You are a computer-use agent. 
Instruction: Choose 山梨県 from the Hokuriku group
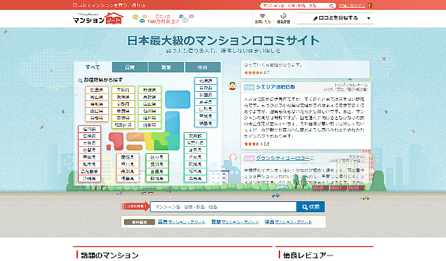click(x=150, y=125)
